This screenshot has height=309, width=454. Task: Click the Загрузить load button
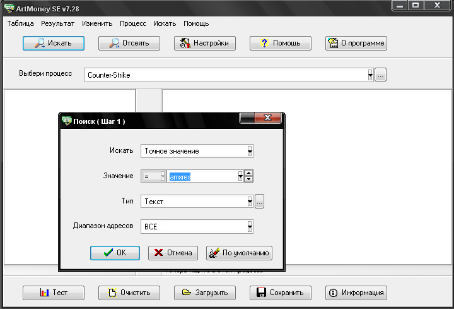205,293
